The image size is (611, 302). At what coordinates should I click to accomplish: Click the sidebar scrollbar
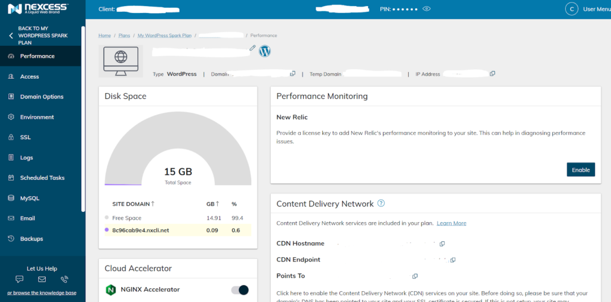[x=83, y=119]
